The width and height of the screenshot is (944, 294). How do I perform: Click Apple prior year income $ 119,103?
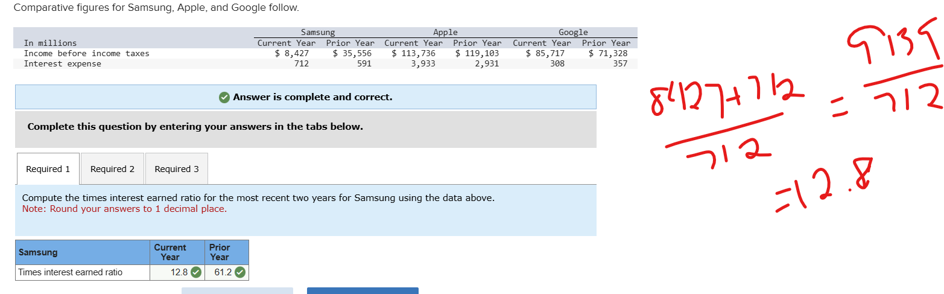point(477,53)
